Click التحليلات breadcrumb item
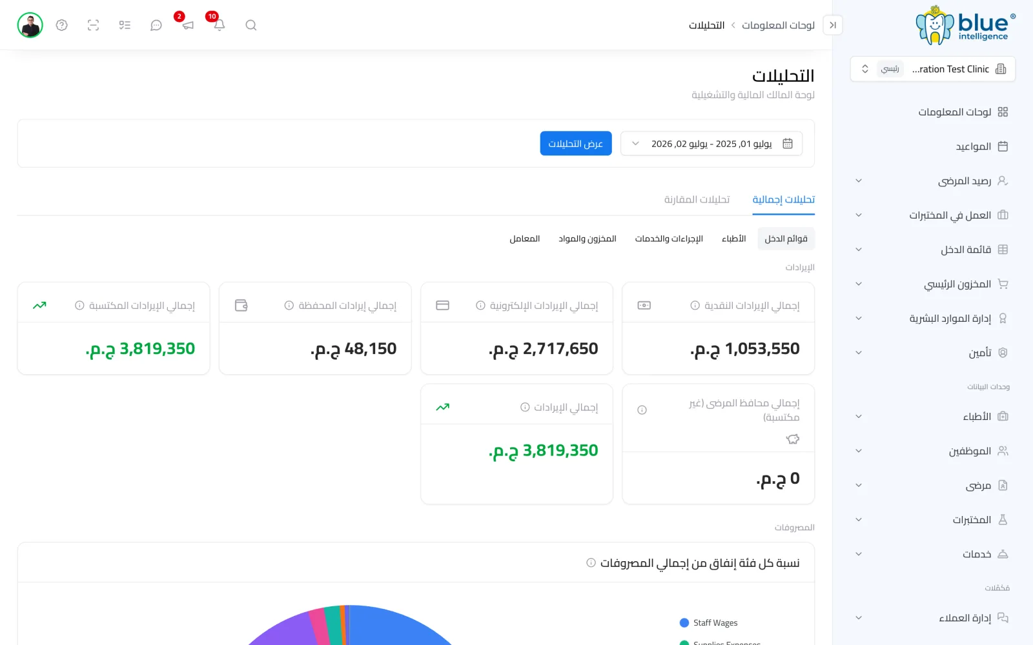 (707, 25)
